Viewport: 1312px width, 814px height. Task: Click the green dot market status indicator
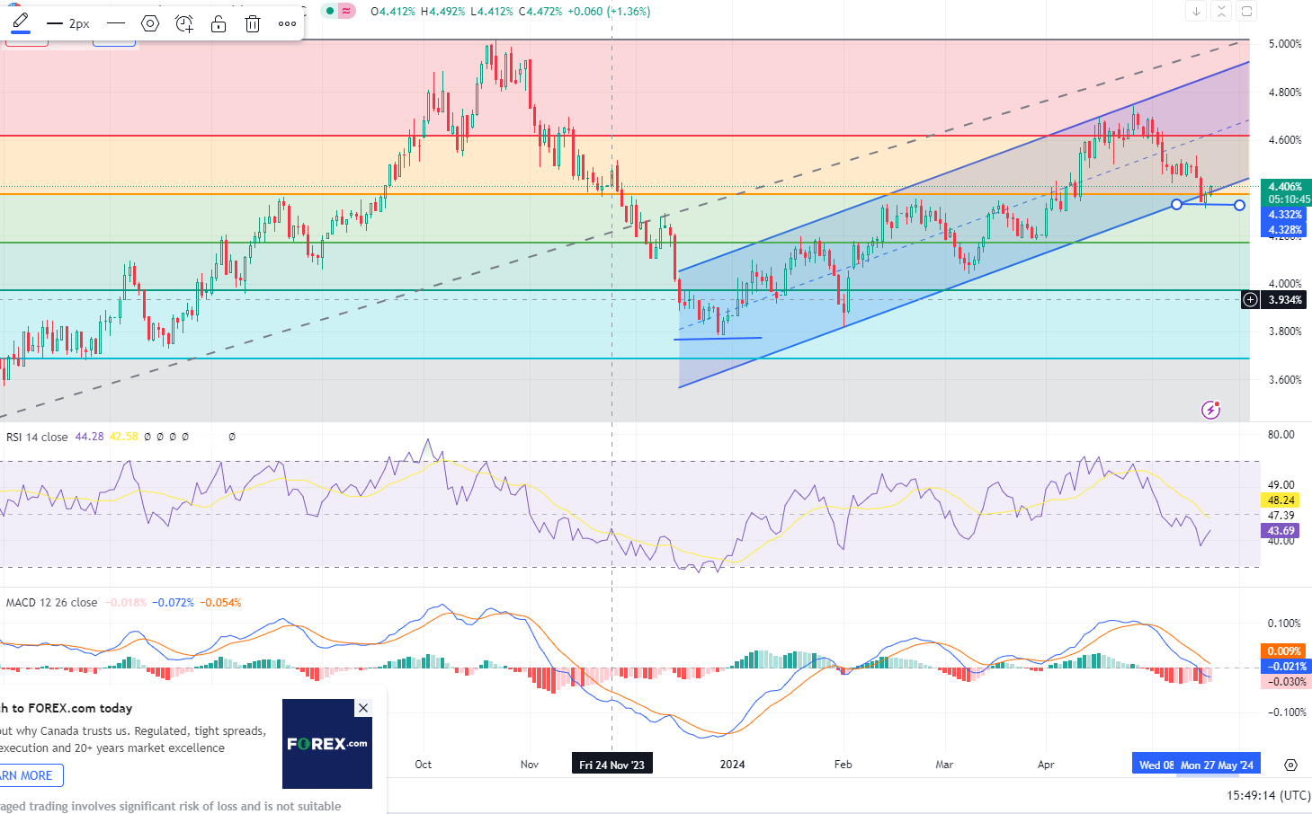(330, 12)
